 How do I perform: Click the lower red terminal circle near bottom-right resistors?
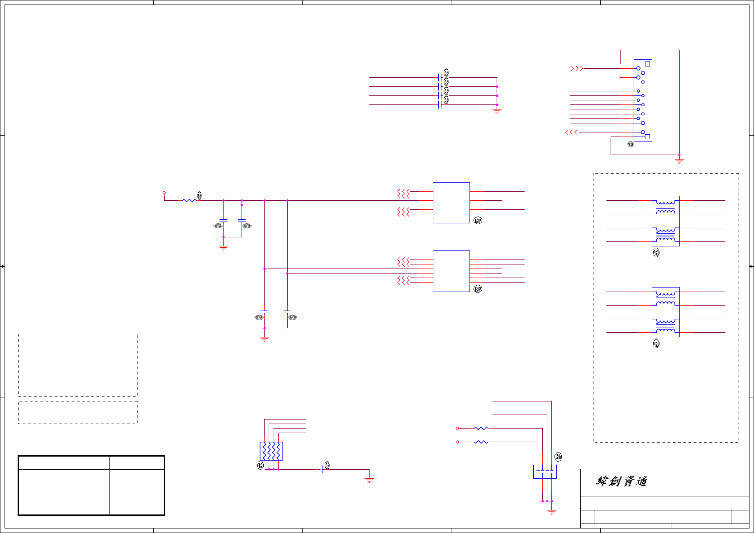click(457, 442)
